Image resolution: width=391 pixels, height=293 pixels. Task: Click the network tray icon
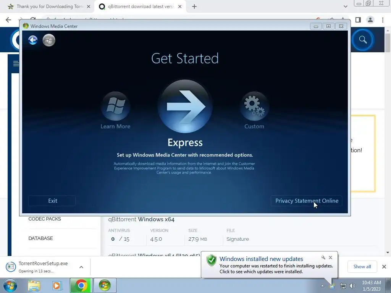point(343,286)
